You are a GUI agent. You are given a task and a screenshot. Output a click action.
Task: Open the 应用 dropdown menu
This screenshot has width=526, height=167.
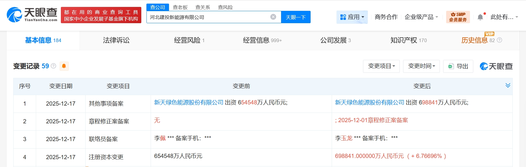coord(352,17)
